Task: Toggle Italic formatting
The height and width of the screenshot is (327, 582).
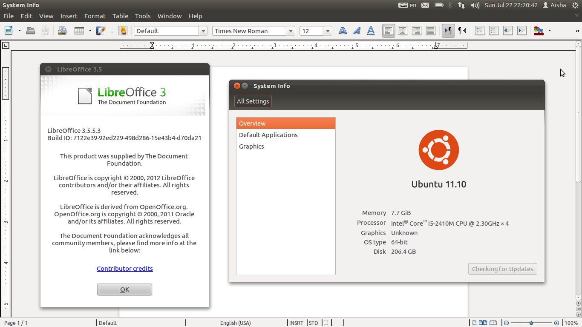Action: click(x=357, y=31)
